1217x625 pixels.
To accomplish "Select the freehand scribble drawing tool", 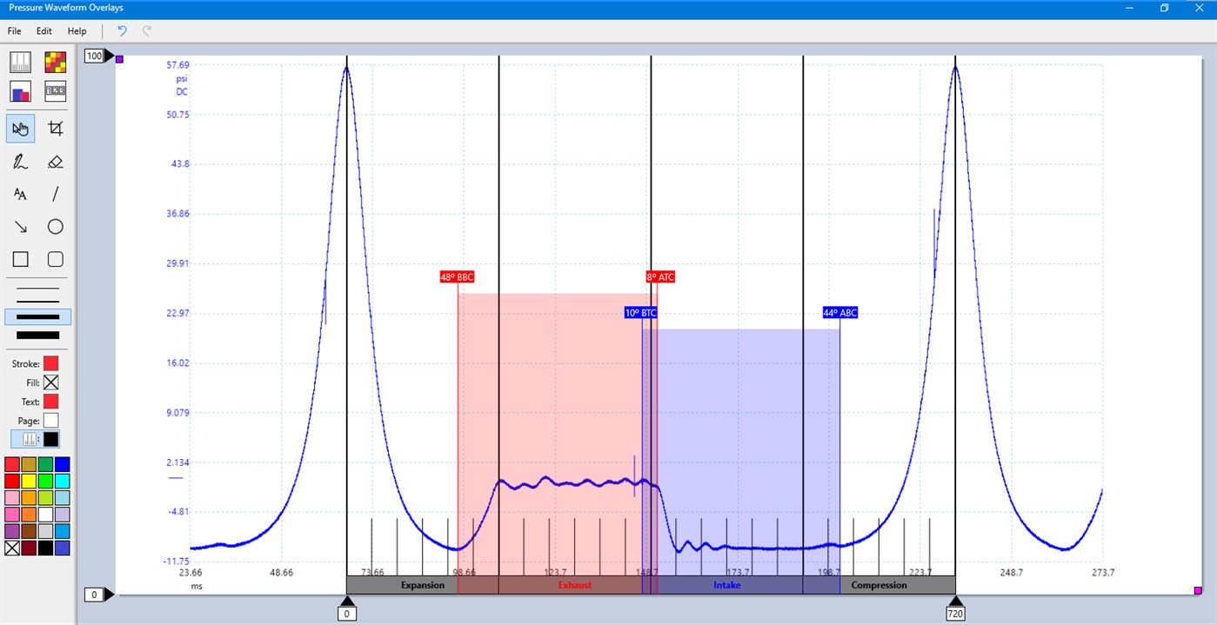I will click(x=20, y=161).
